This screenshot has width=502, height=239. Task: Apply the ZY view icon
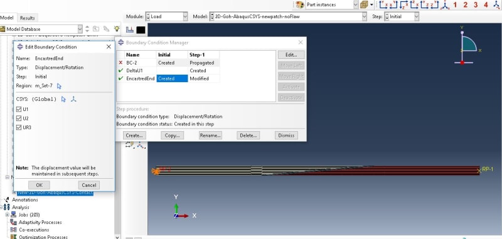tap(434, 4)
